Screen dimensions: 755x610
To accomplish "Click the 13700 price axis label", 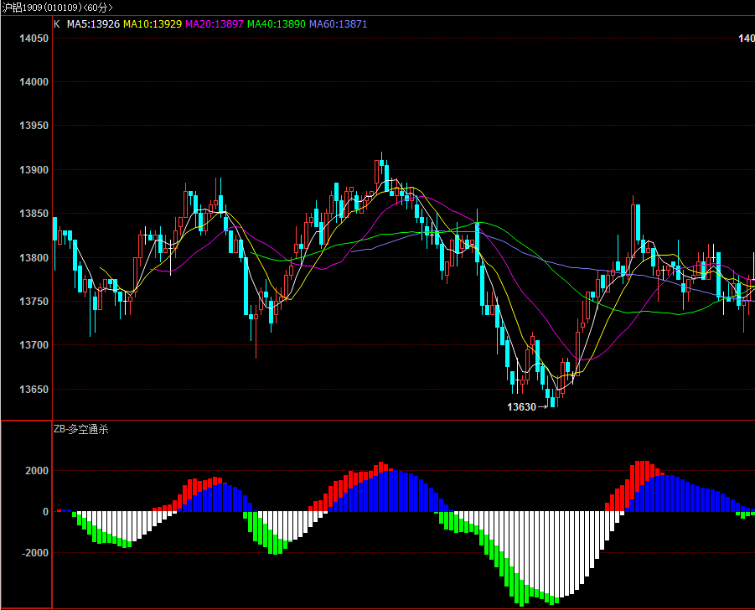I will click(x=34, y=345).
